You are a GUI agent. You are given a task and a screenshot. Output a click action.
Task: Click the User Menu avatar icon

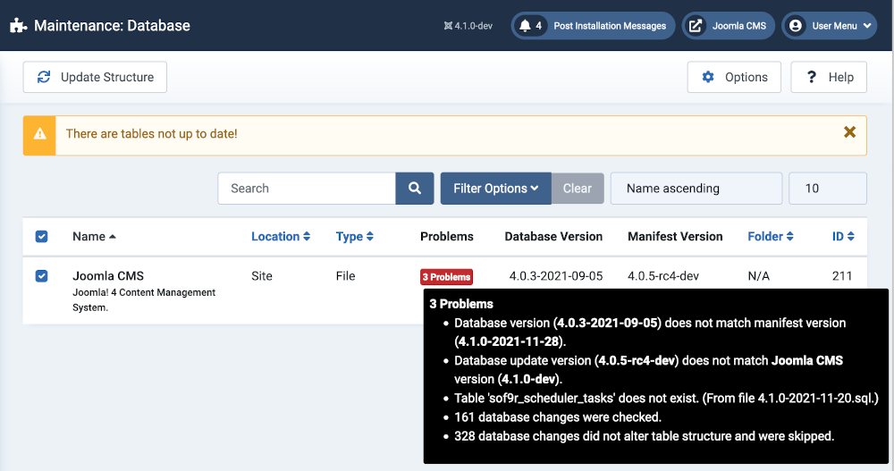796,26
